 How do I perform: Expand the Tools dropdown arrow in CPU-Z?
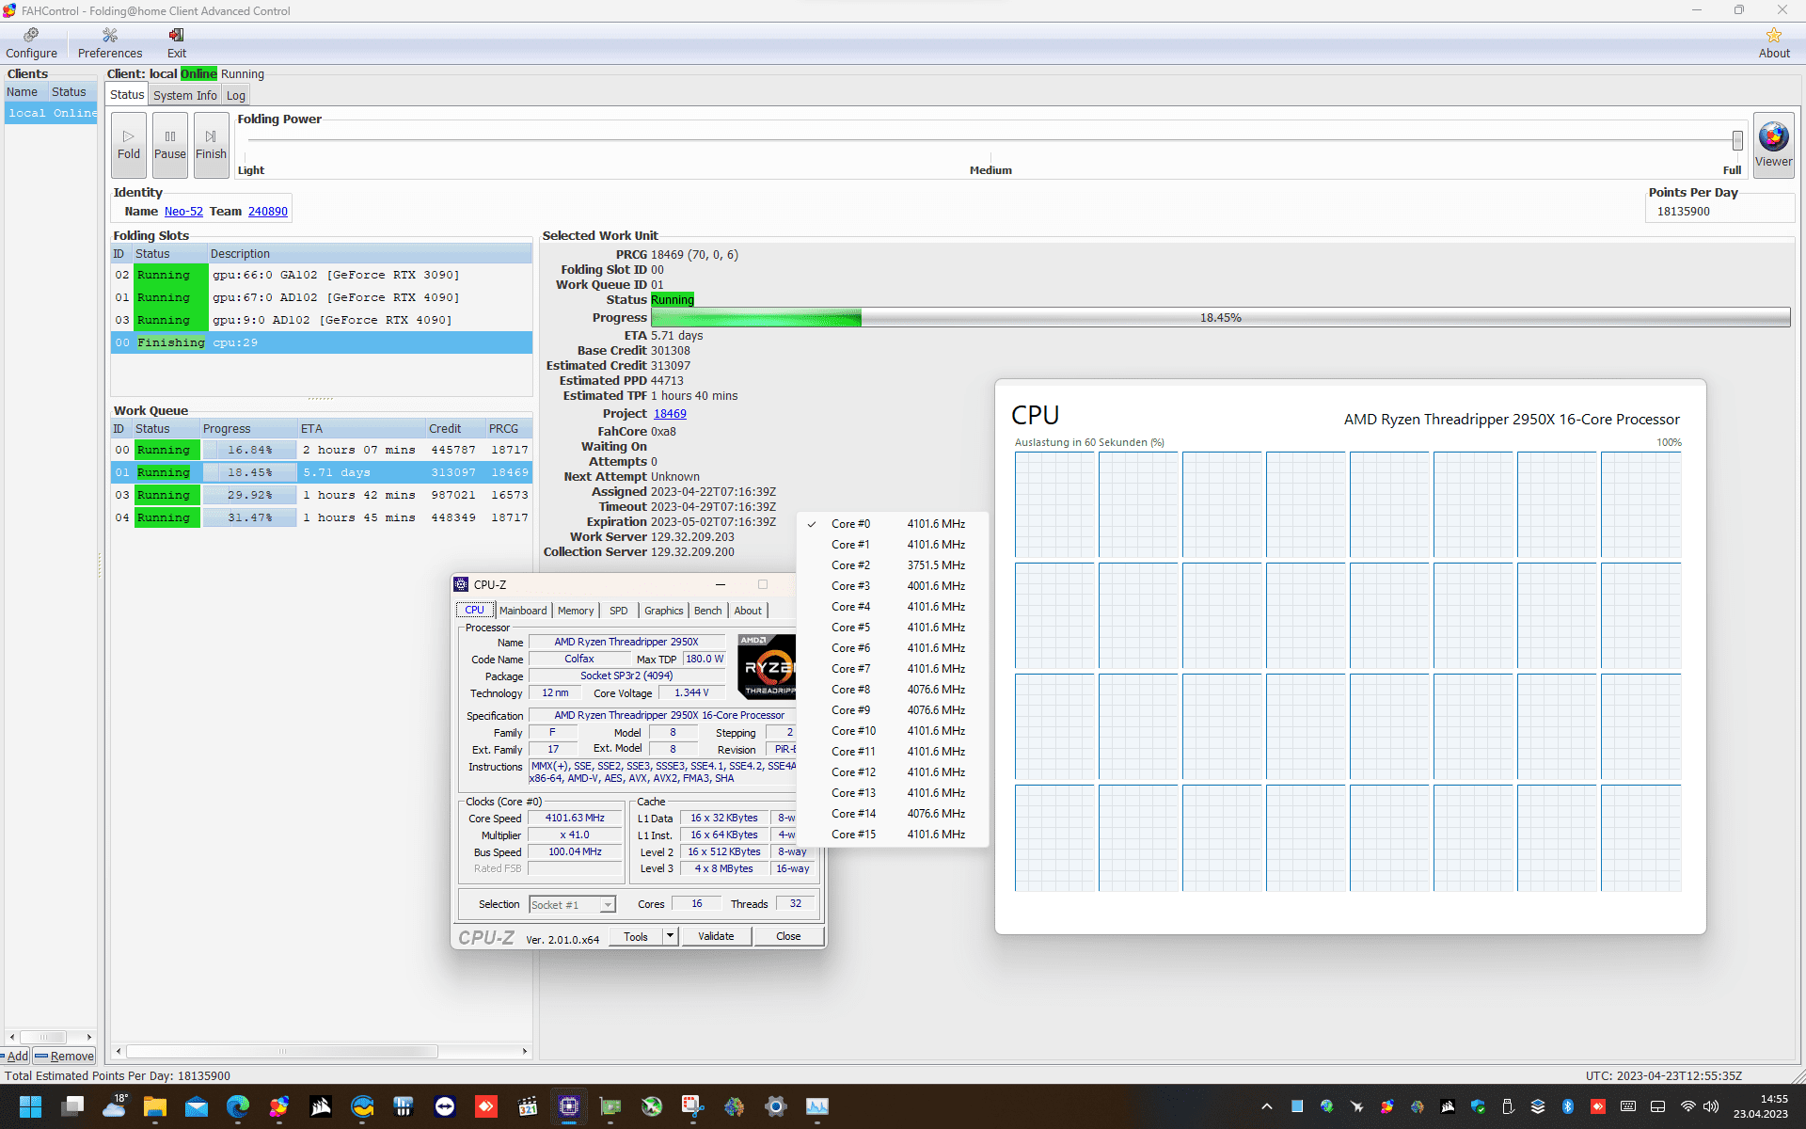670,936
